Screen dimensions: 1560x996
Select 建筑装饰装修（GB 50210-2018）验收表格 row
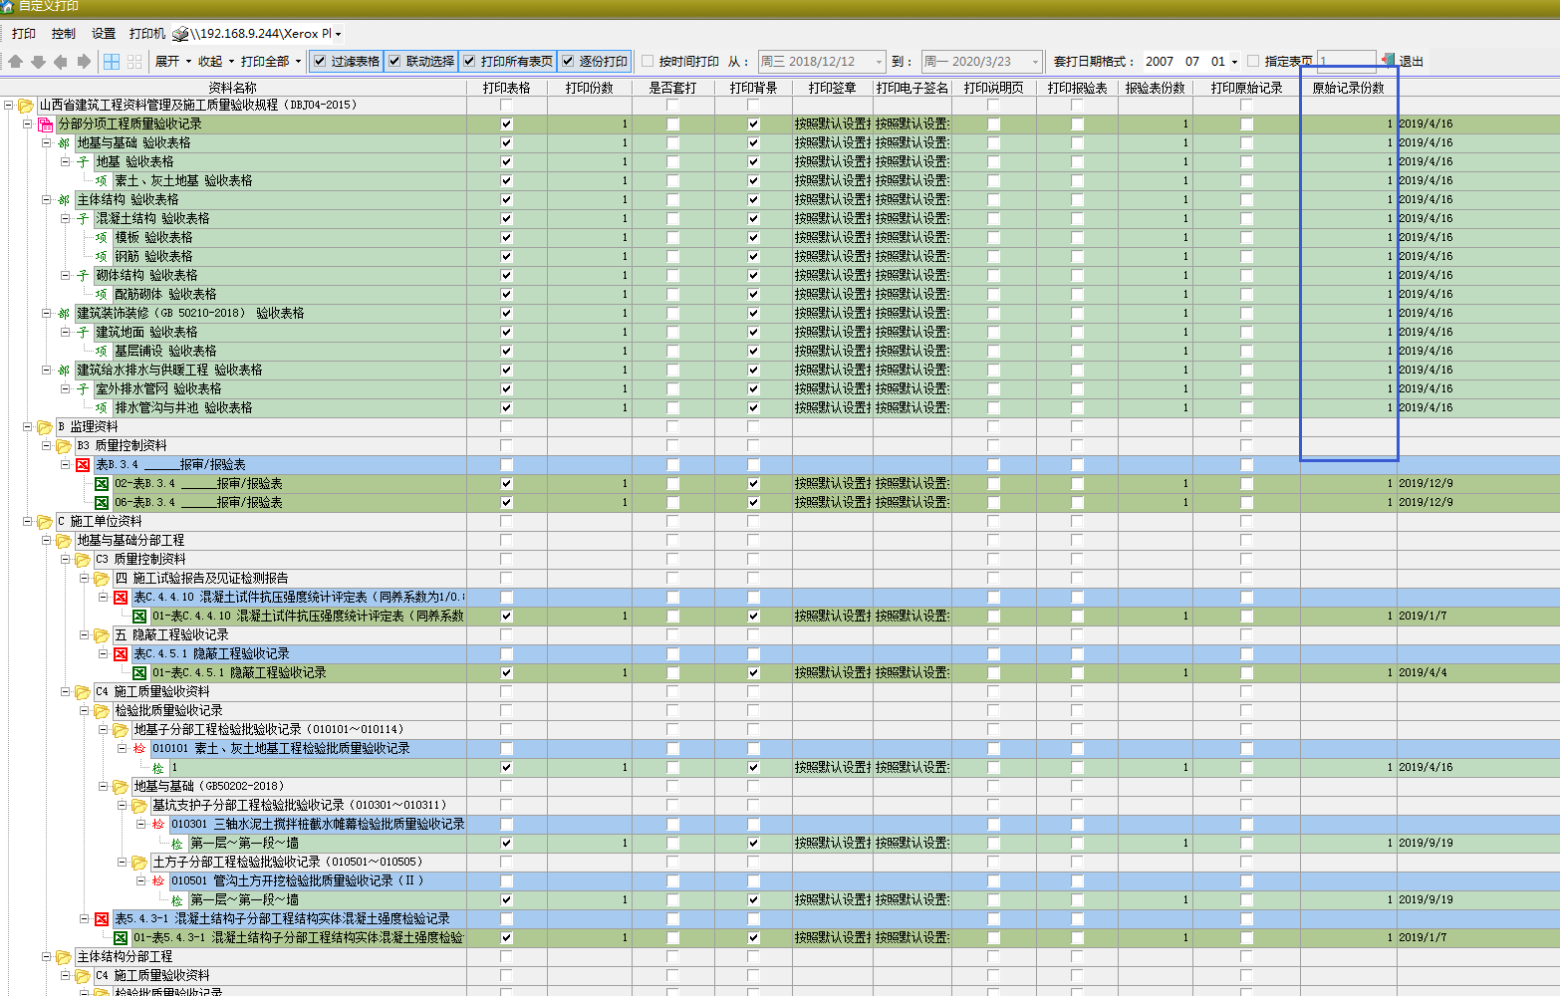click(190, 313)
